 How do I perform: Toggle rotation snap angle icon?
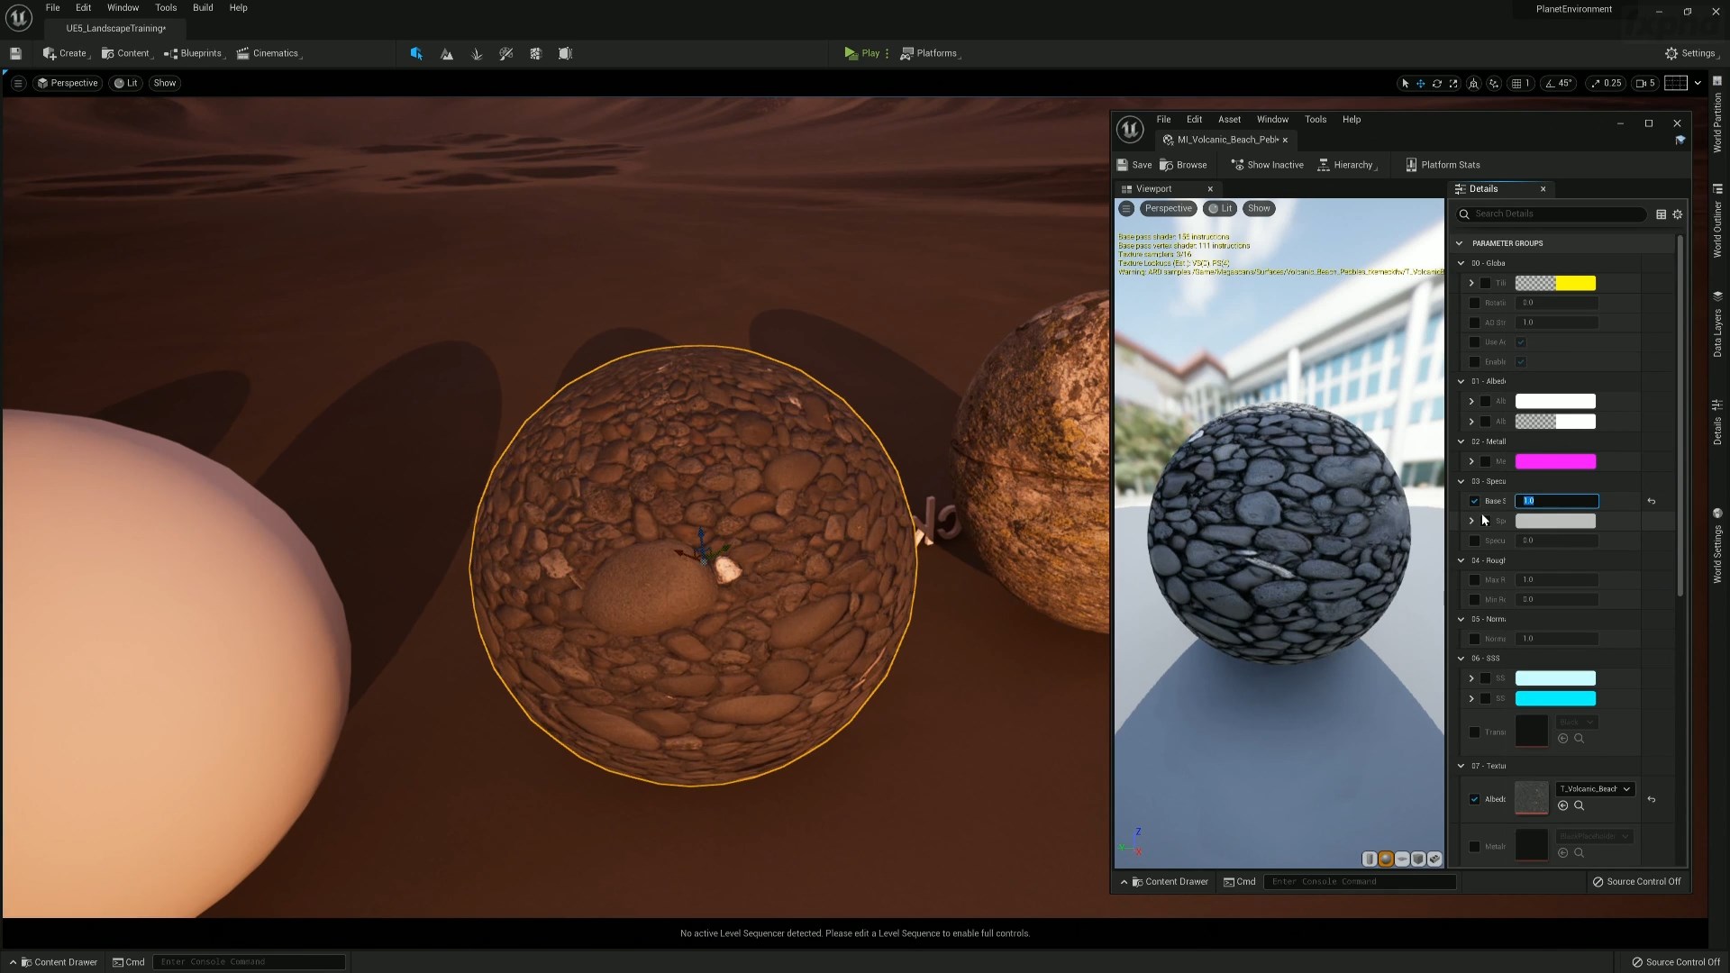(x=1550, y=83)
